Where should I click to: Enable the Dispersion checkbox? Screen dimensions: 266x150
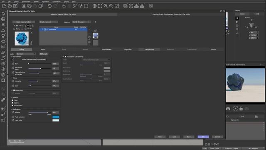(14, 90)
